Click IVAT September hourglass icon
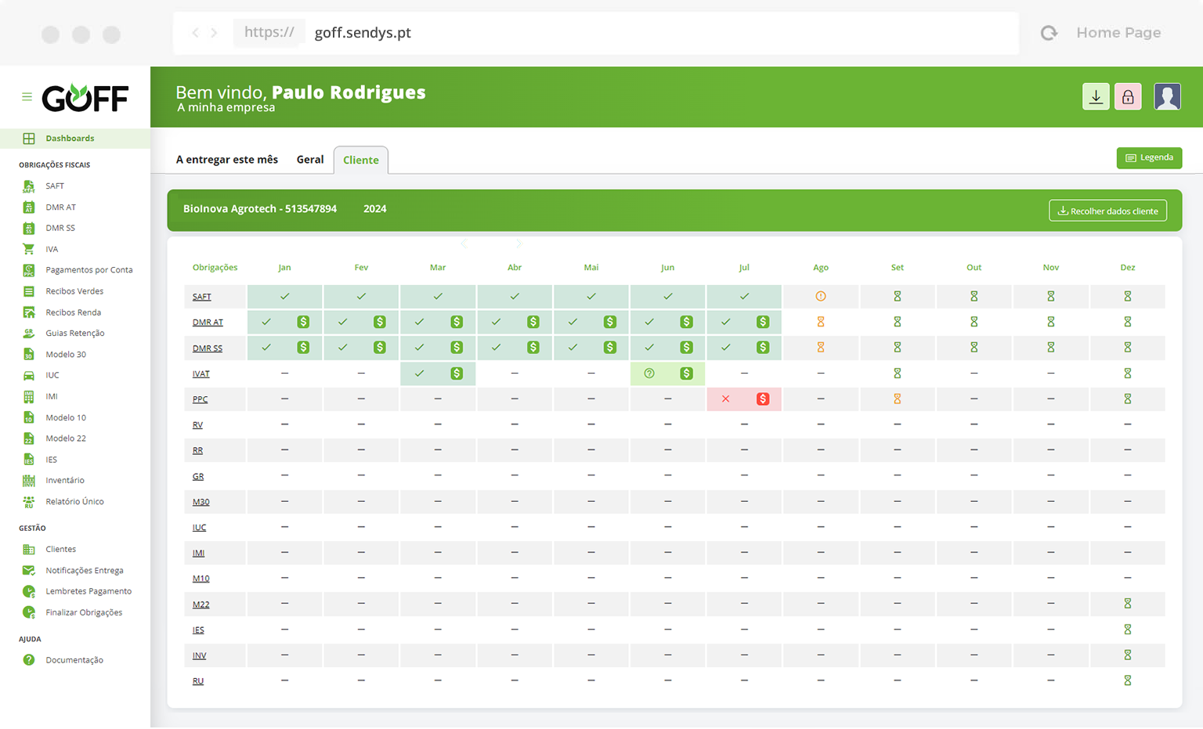 (898, 374)
